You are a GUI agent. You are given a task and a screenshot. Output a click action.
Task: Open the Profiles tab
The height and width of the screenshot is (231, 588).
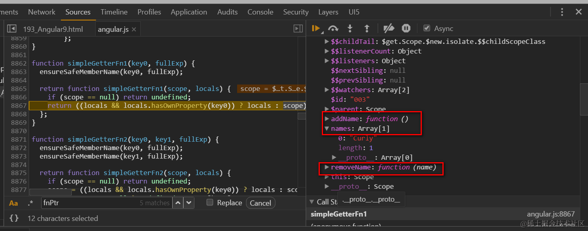tap(149, 12)
